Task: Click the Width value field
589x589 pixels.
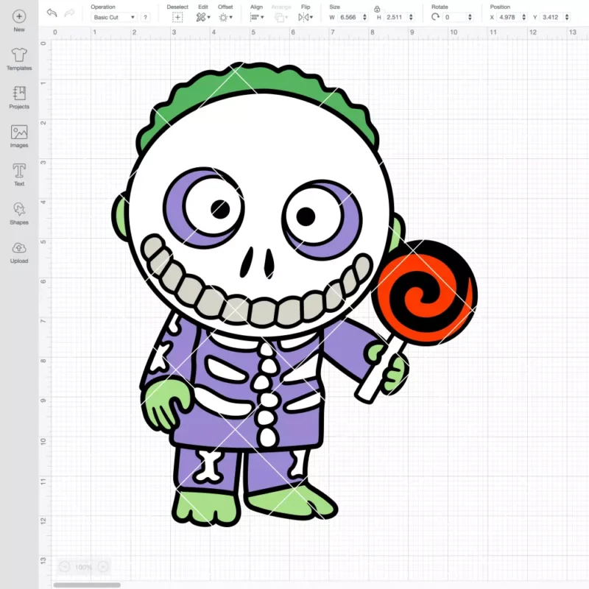Action: pos(348,17)
